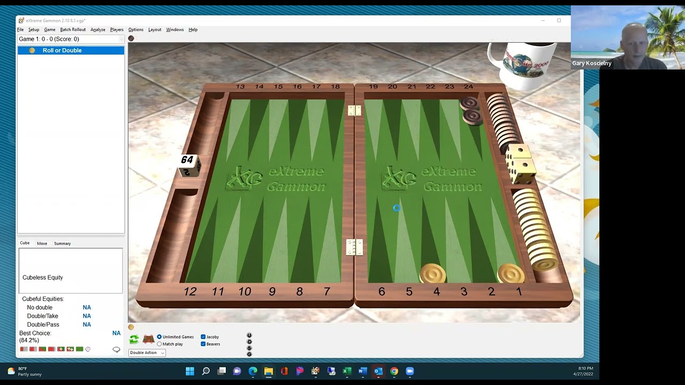Select the Unlimited Games radio button
The image size is (685, 385).
click(159, 337)
